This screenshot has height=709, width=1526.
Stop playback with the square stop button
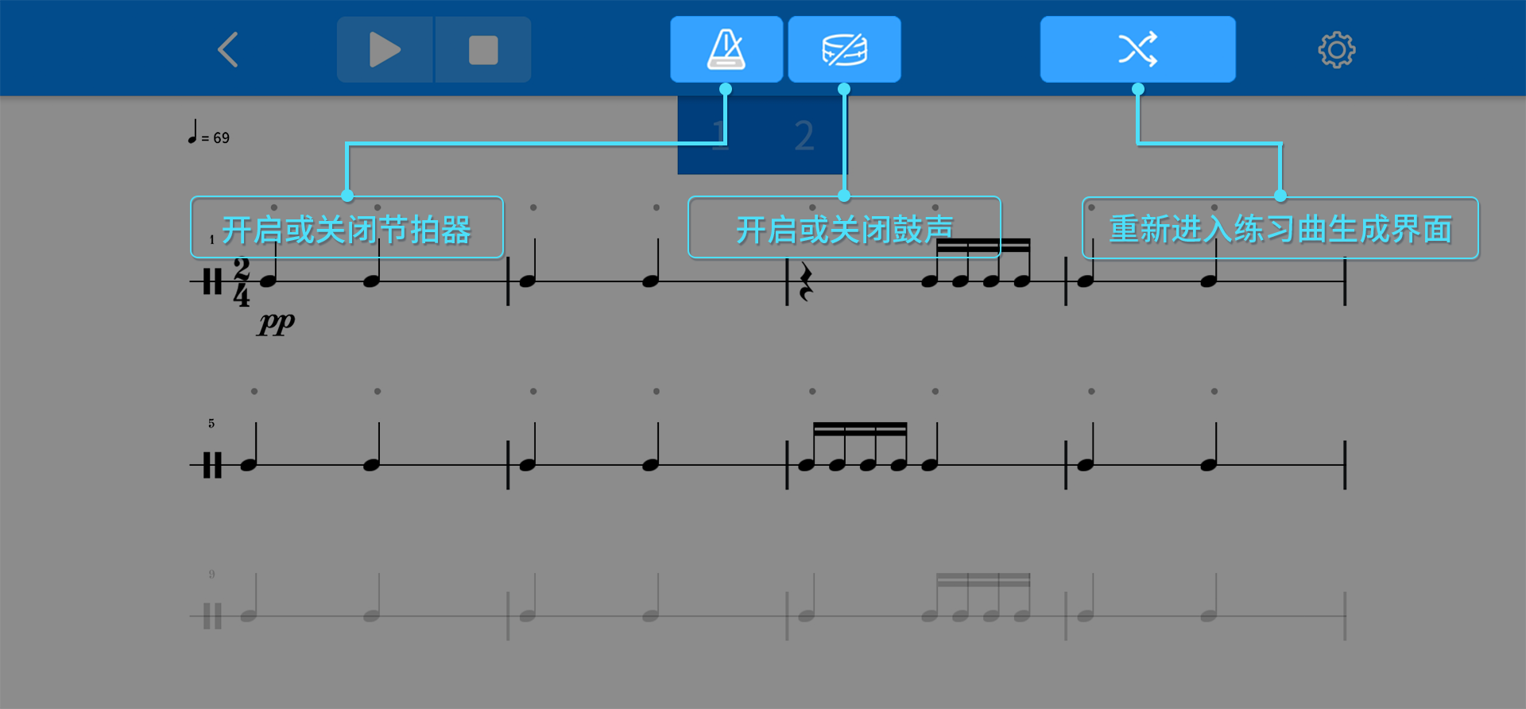pos(483,49)
